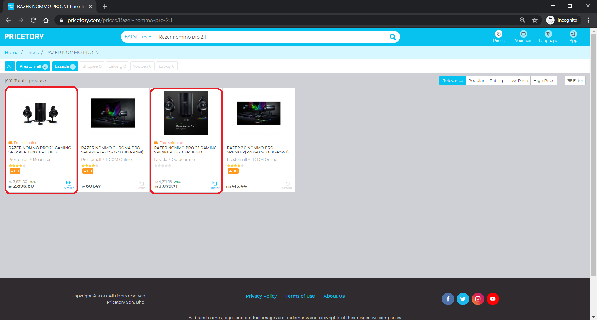Select the Lelong 0 store filter
The image size is (597, 320).
(117, 66)
